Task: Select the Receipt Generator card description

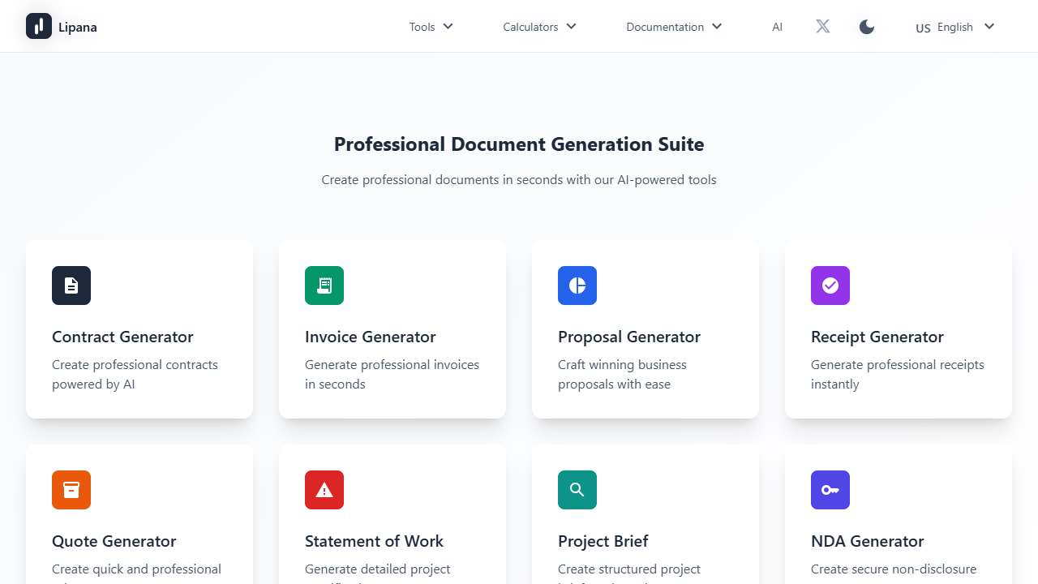Action: 897,374
